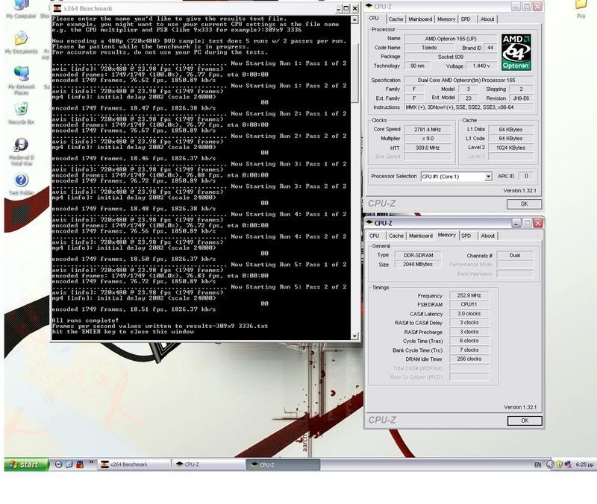Click OK in the processor CPU-Z window
Screen dimensions: 597x504
(x=524, y=204)
